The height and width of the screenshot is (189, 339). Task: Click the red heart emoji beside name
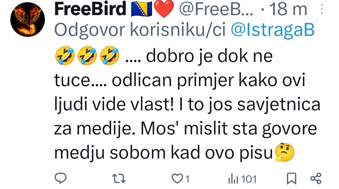[164, 9]
